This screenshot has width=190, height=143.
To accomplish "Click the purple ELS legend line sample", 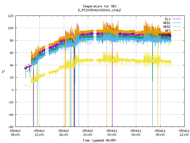I will [x=177, y=19].
